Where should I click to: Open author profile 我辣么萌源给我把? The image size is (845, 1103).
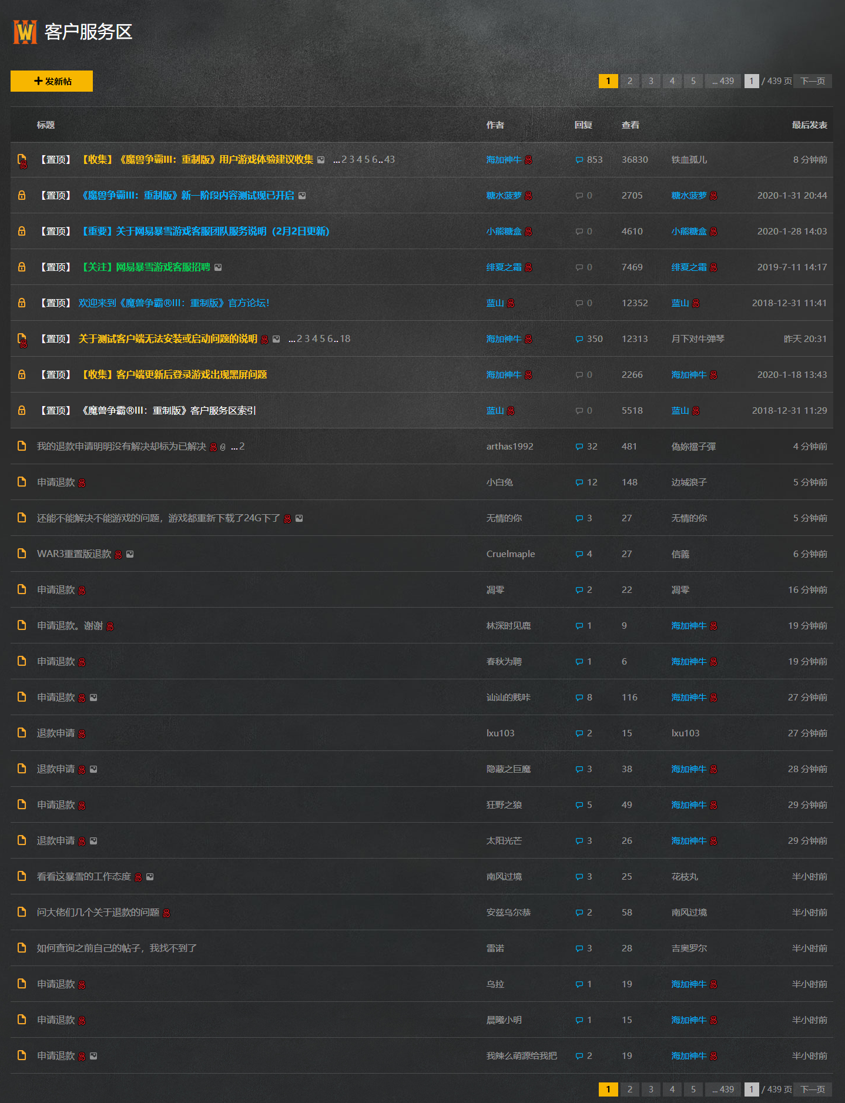click(522, 1056)
